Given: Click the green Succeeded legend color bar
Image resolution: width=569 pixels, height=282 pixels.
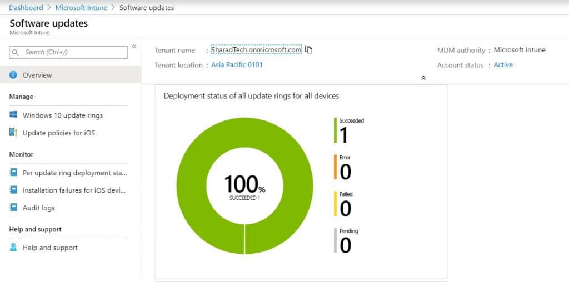Looking at the screenshot, I should [x=335, y=130].
